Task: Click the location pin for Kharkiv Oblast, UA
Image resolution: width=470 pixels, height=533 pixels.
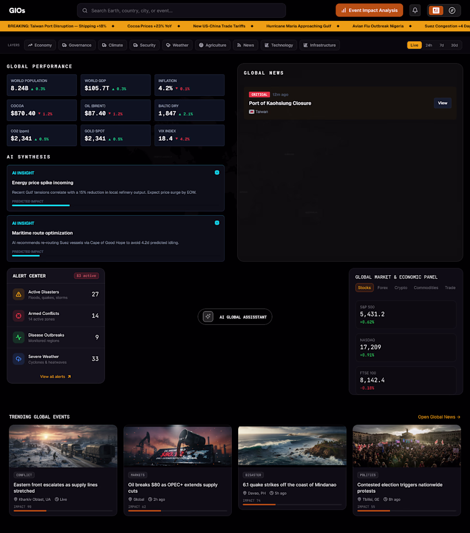Action: tap(15, 500)
